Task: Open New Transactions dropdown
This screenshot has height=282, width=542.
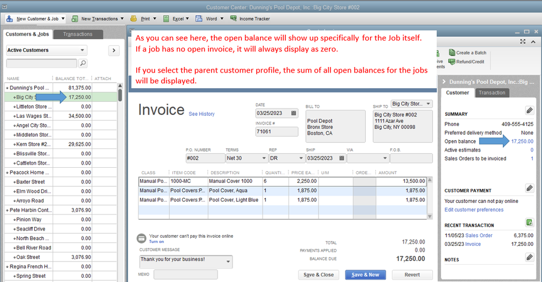Action: (x=98, y=18)
